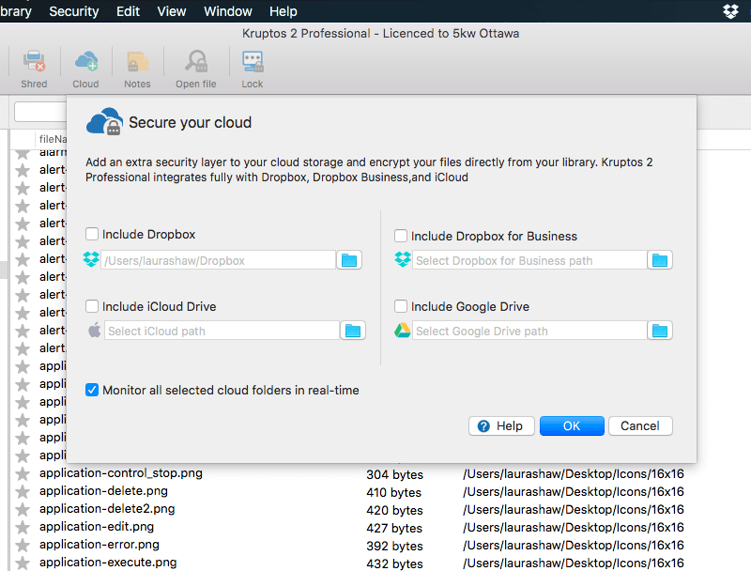
Task: Click the Select Google Drive path field
Action: tap(529, 331)
